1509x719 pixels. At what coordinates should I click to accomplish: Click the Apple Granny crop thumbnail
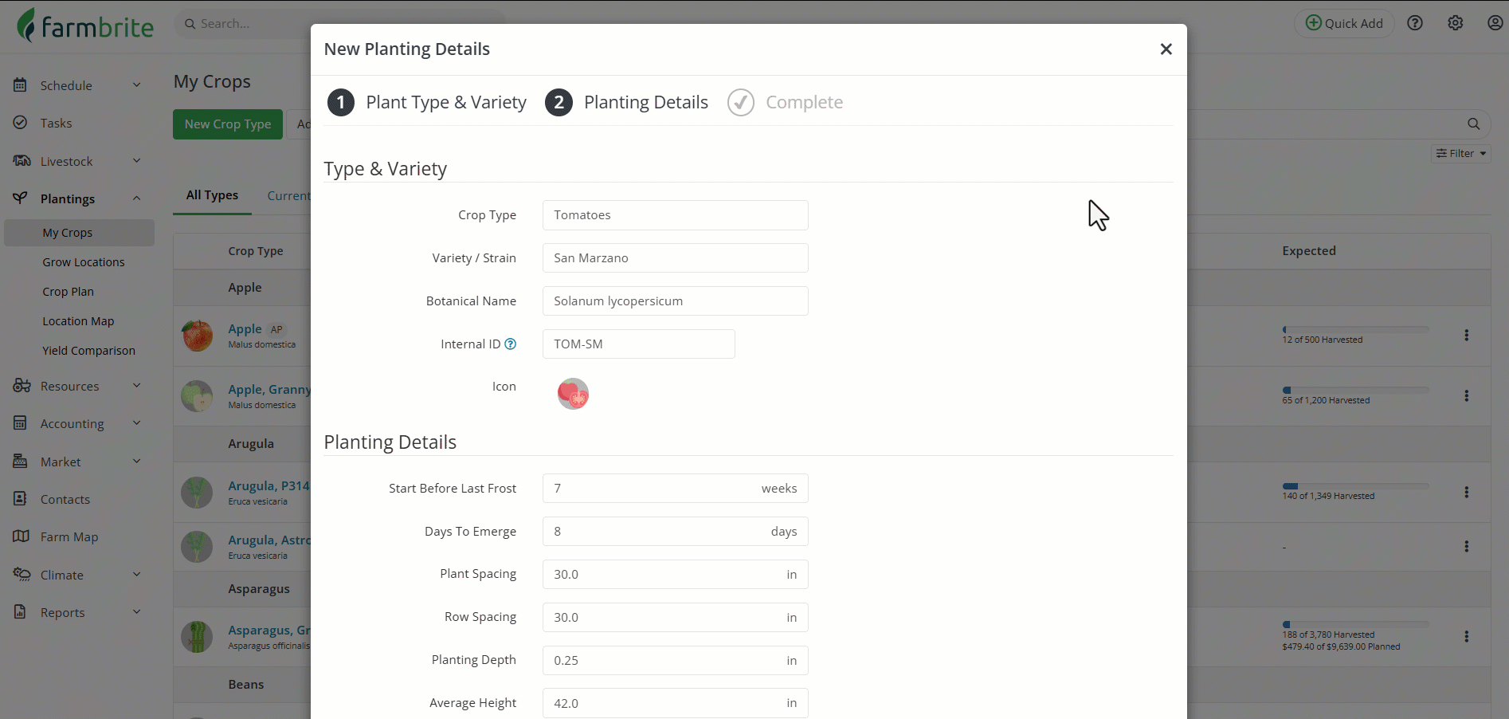197,396
